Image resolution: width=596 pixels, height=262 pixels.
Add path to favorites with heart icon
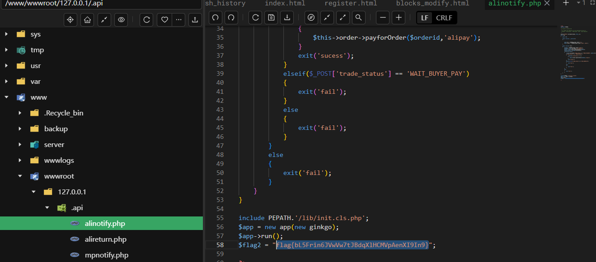(x=165, y=20)
